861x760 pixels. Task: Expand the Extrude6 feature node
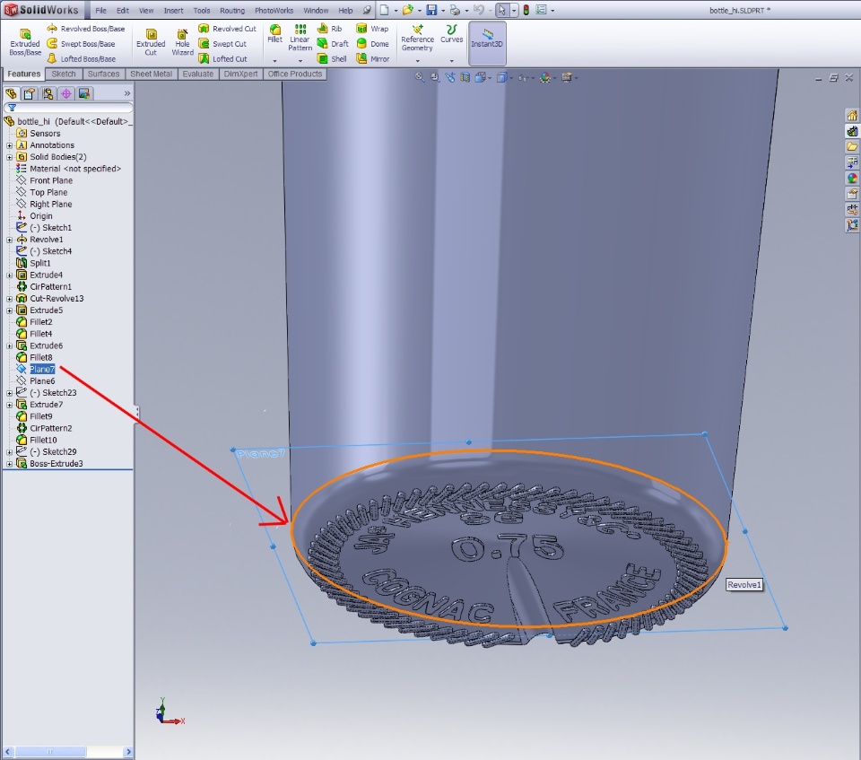(9, 346)
